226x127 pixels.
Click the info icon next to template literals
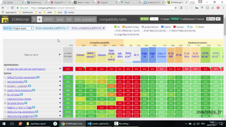(26, 103)
